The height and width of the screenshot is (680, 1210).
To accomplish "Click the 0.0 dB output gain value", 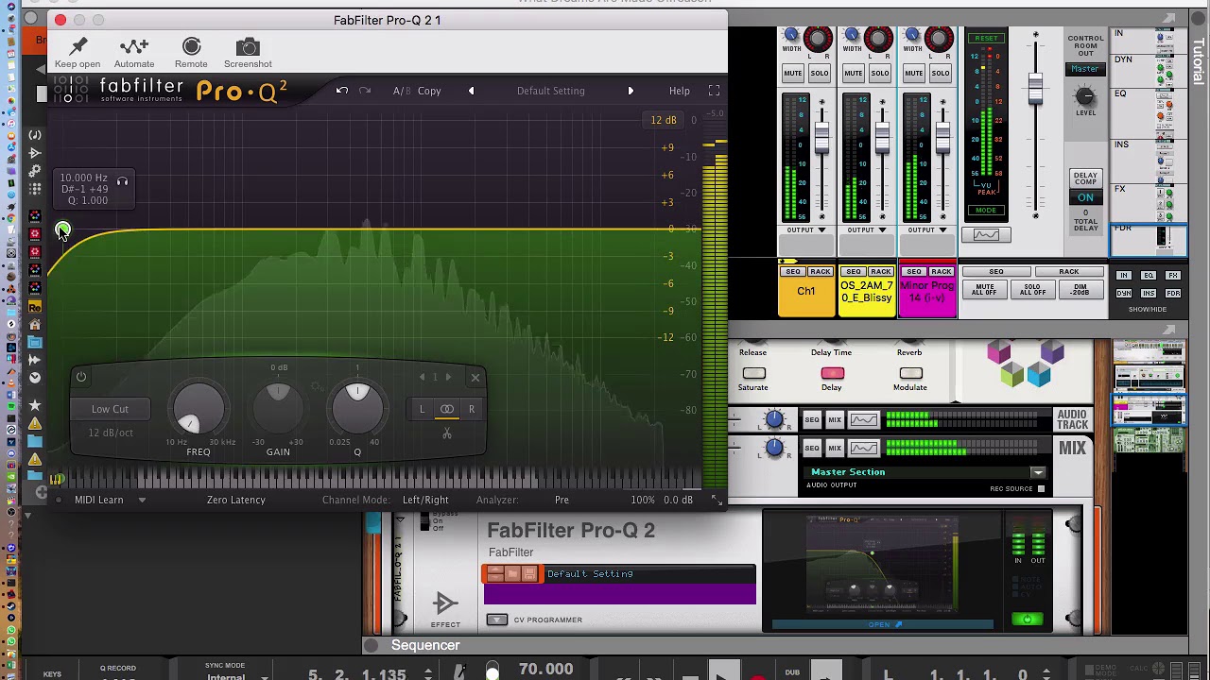I will 678,500.
